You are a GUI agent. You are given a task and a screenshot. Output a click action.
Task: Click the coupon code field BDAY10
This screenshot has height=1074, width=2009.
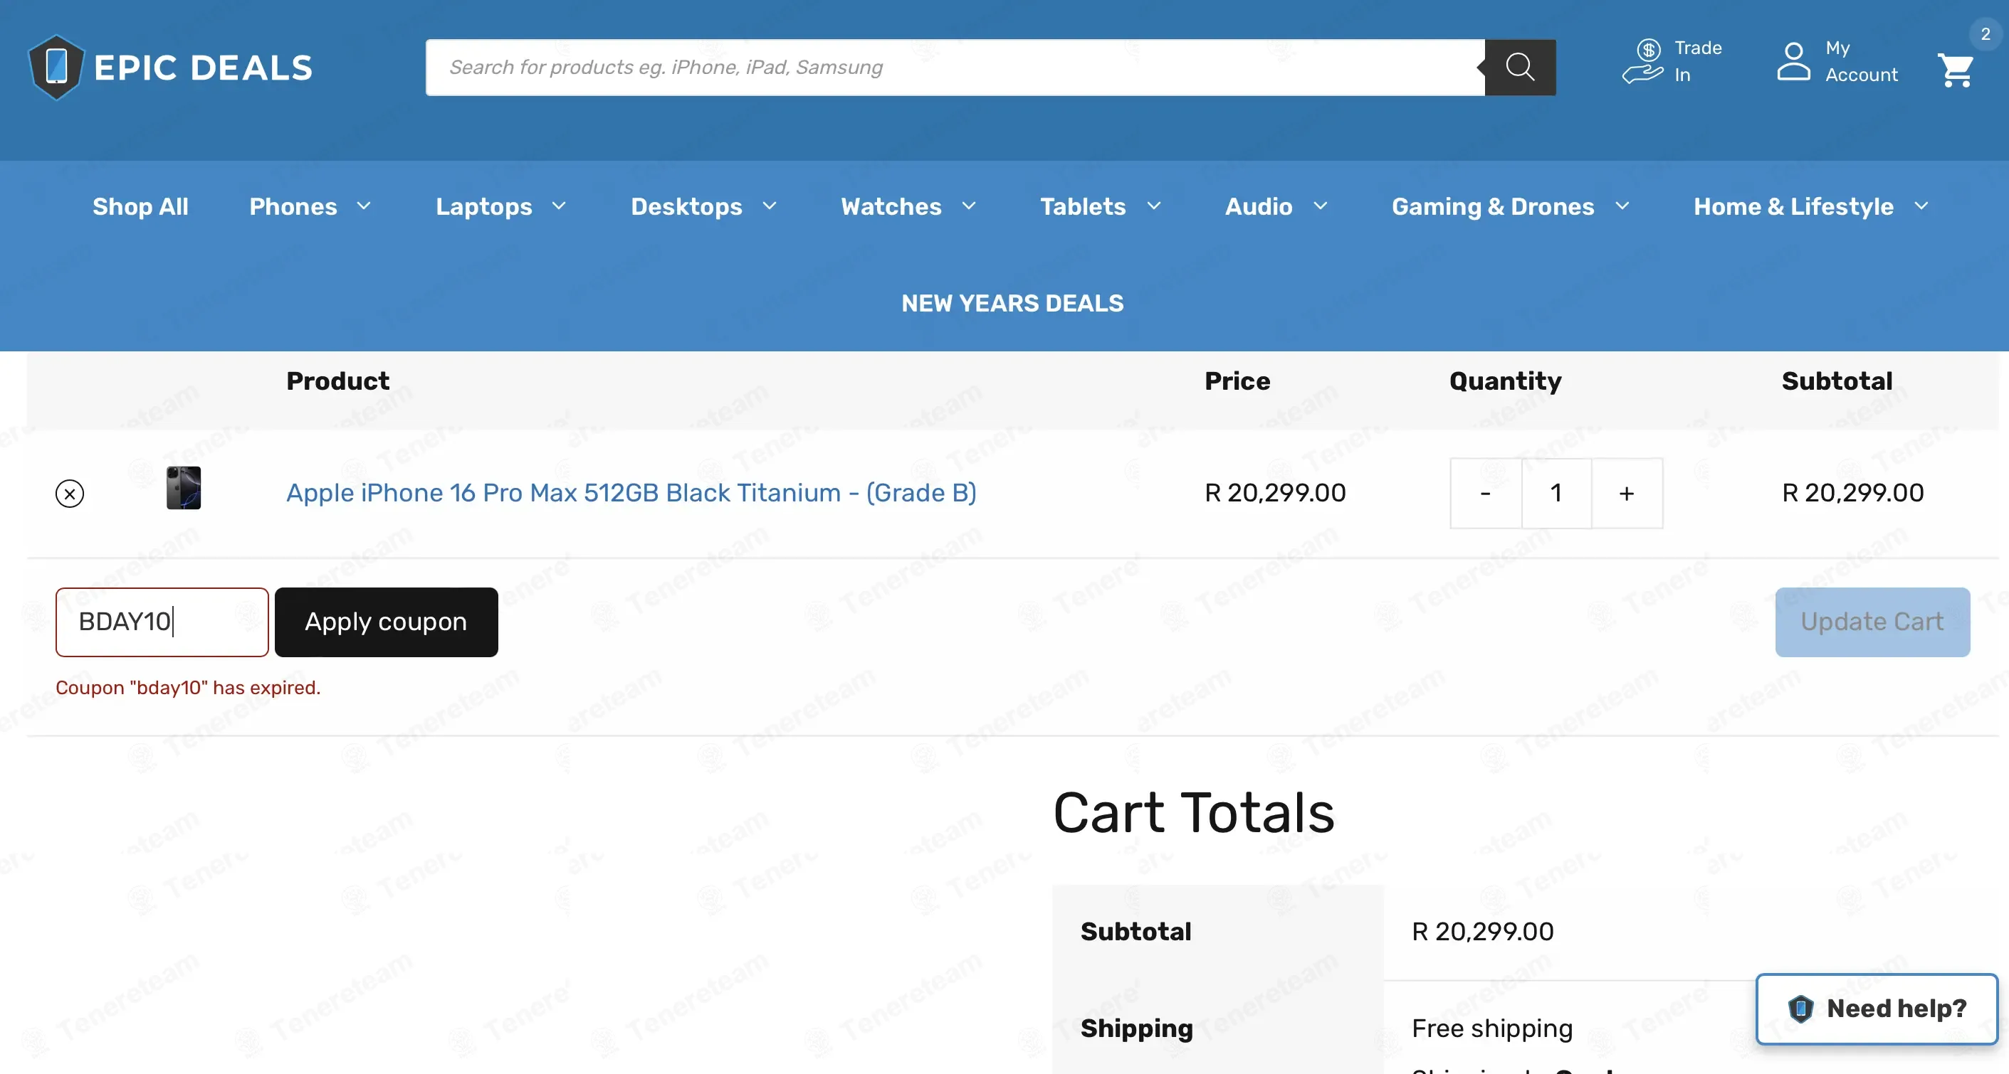(162, 622)
